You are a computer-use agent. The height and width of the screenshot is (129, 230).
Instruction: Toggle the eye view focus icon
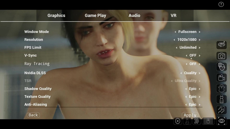(221, 121)
